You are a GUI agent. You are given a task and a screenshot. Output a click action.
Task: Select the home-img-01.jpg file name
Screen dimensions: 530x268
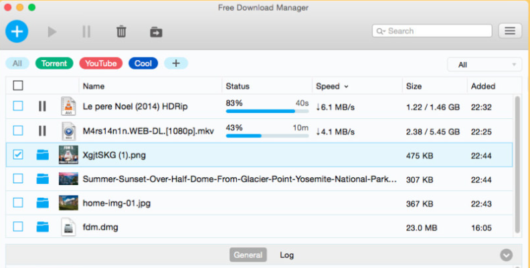(116, 204)
